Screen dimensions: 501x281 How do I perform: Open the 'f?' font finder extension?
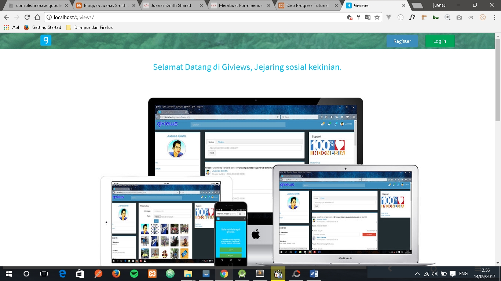412,17
